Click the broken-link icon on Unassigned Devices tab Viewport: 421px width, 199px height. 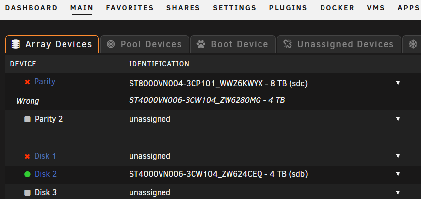(287, 44)
